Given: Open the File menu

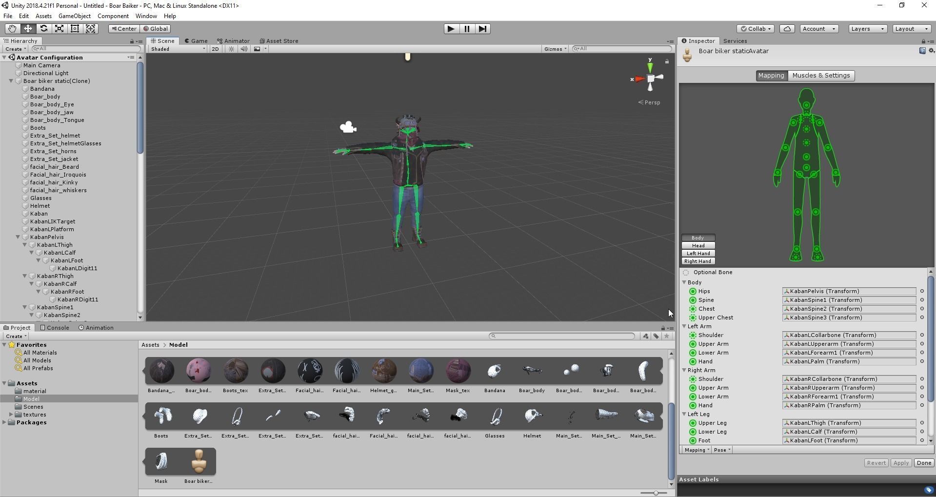Looking at the screenshot, I should (8, 16).
